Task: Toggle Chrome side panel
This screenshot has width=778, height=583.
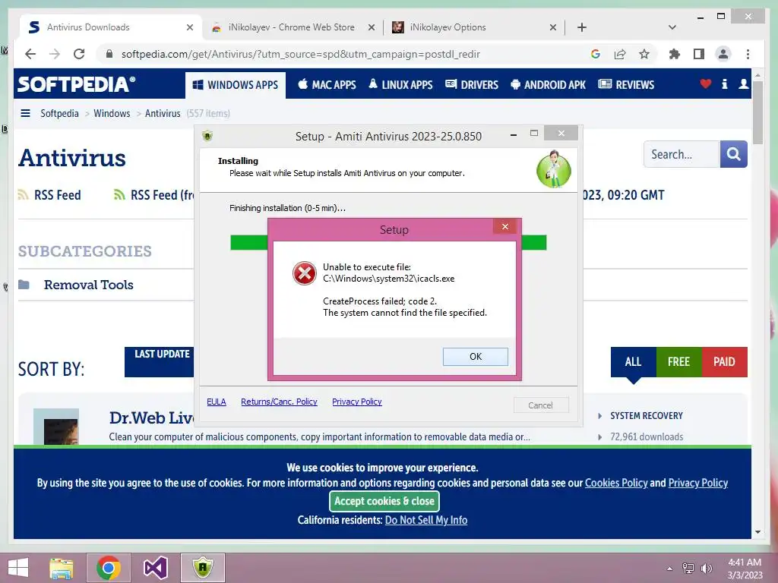Action: [x=699, y=54]
